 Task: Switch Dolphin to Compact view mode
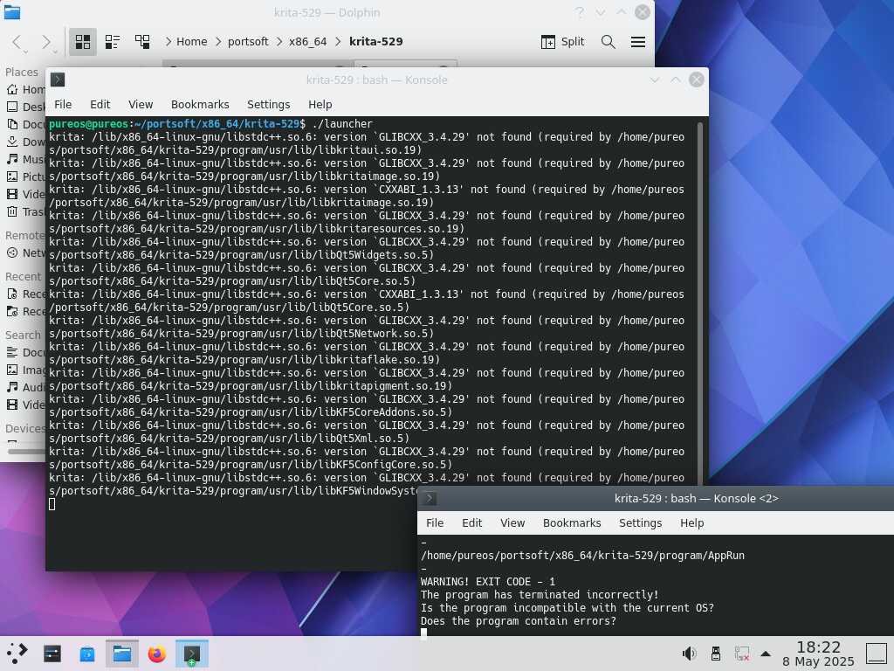[x=113, y=42]
